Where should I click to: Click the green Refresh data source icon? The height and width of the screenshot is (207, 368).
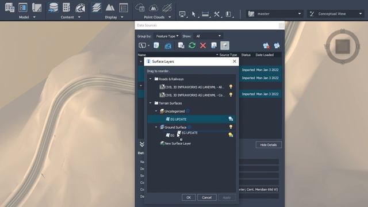(192, 45)
